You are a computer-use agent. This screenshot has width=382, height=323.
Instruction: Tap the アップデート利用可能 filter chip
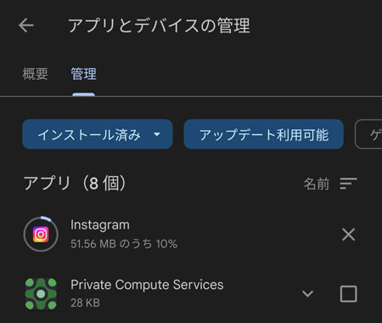(x=264, y=134)
